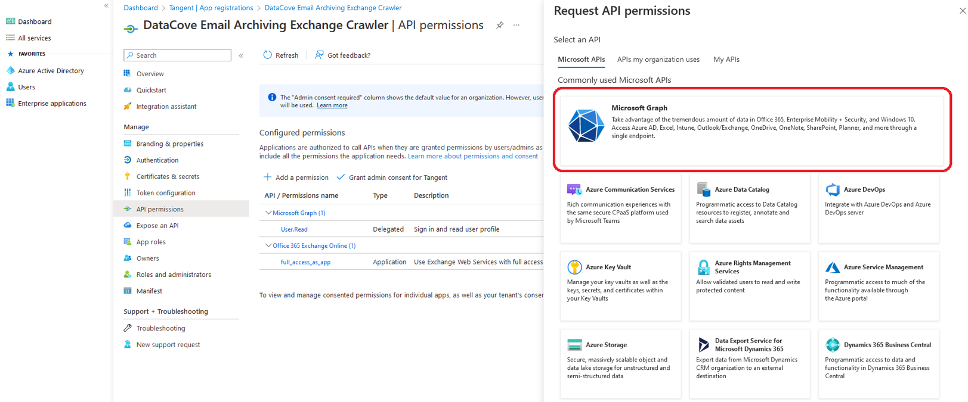The image size is (968, 402).
Task: Click the Azure Active Directory icon
Action: pyautogui.click(x=10, y=70)
